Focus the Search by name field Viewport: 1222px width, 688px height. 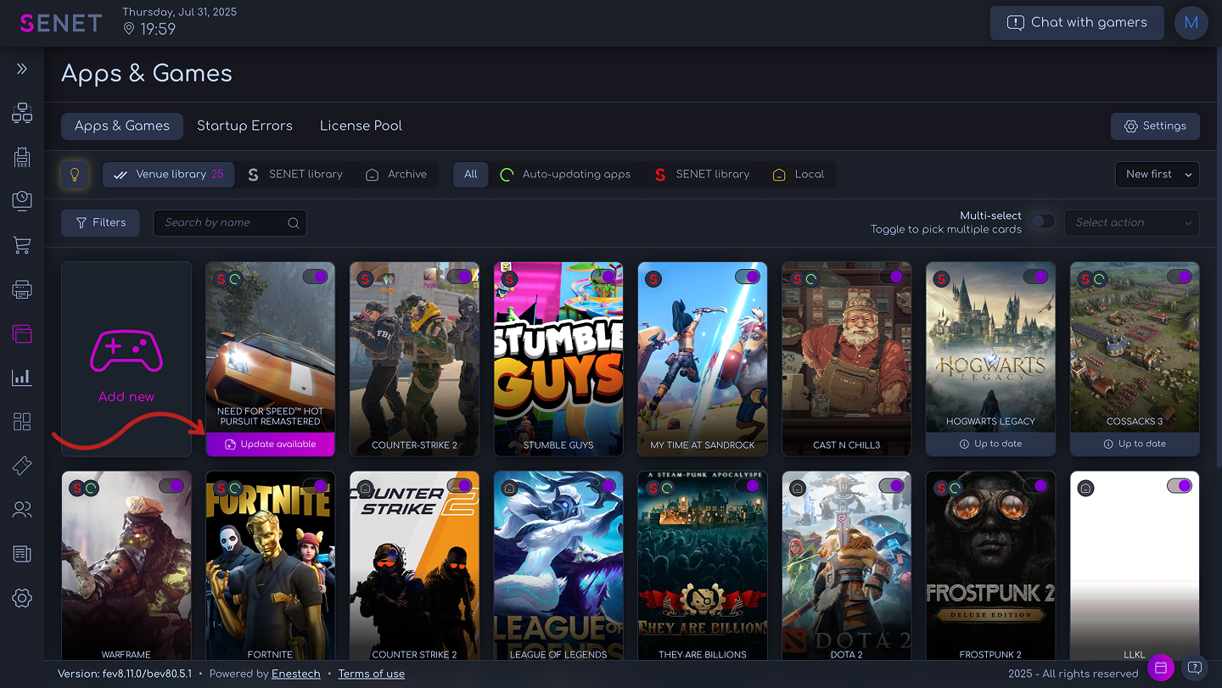point(230,223)
